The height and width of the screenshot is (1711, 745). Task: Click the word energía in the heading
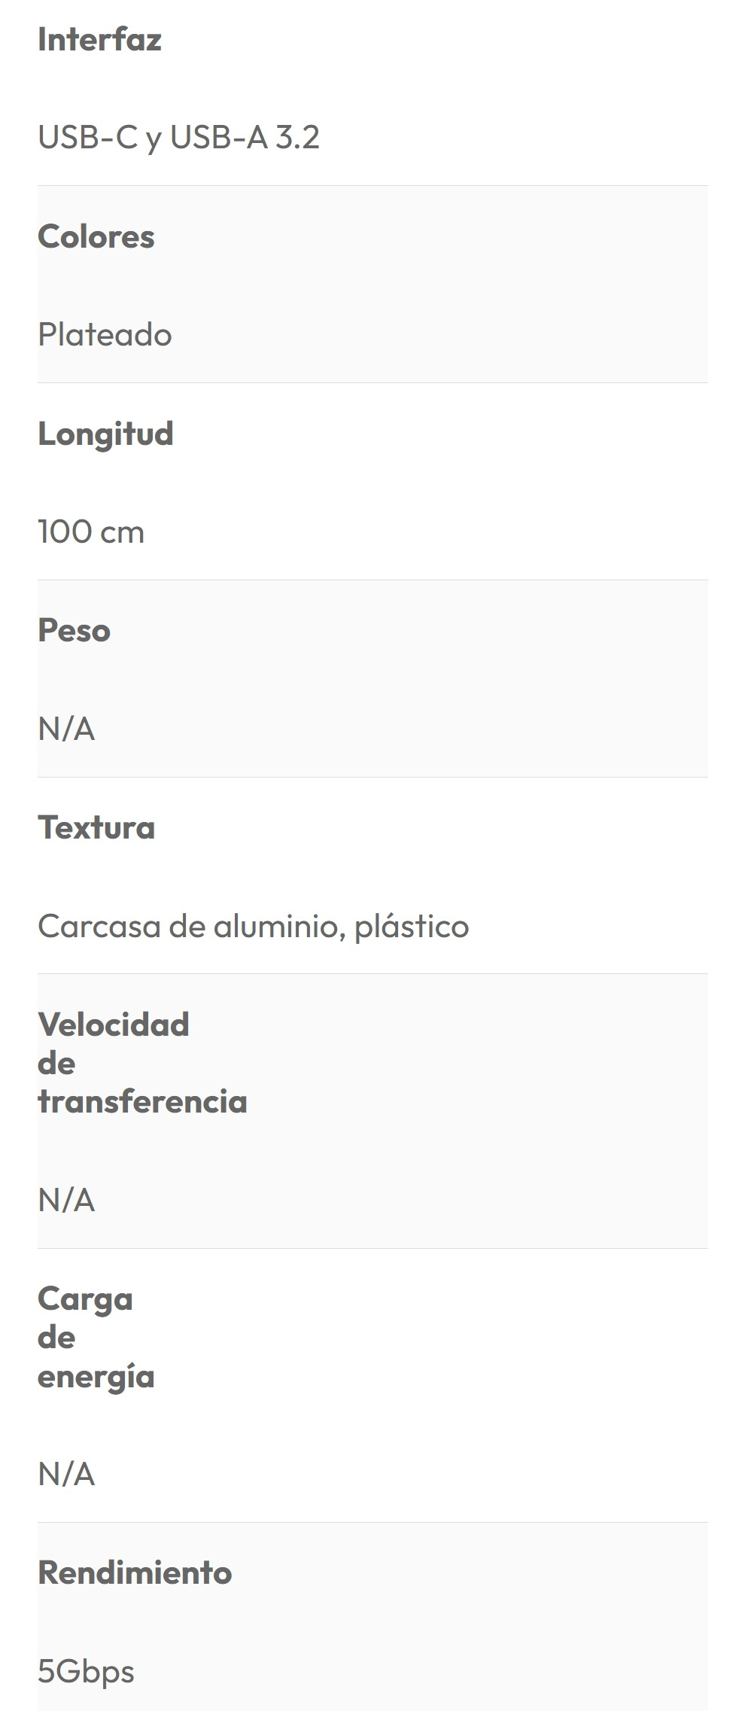coord(96,1377)
